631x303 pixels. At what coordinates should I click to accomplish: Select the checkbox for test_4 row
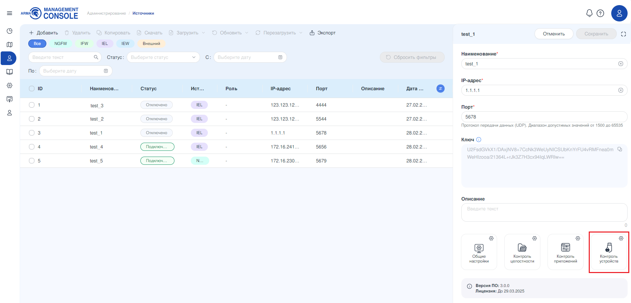tap(32, 147)
